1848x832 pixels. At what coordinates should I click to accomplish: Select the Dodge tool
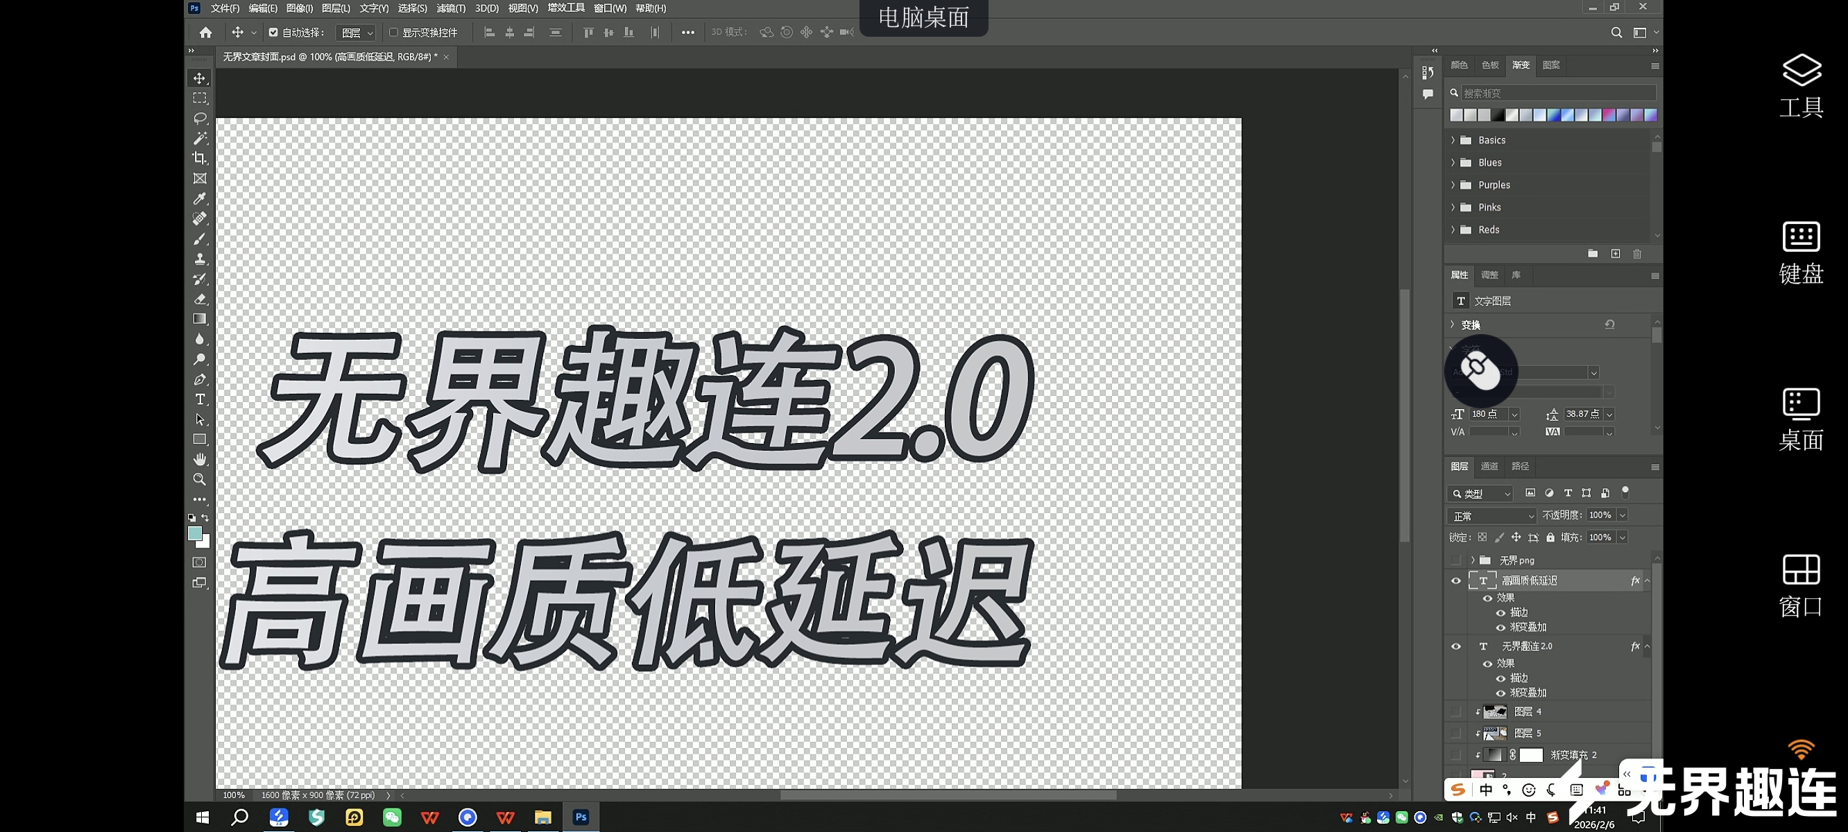(x=199, y=359)
